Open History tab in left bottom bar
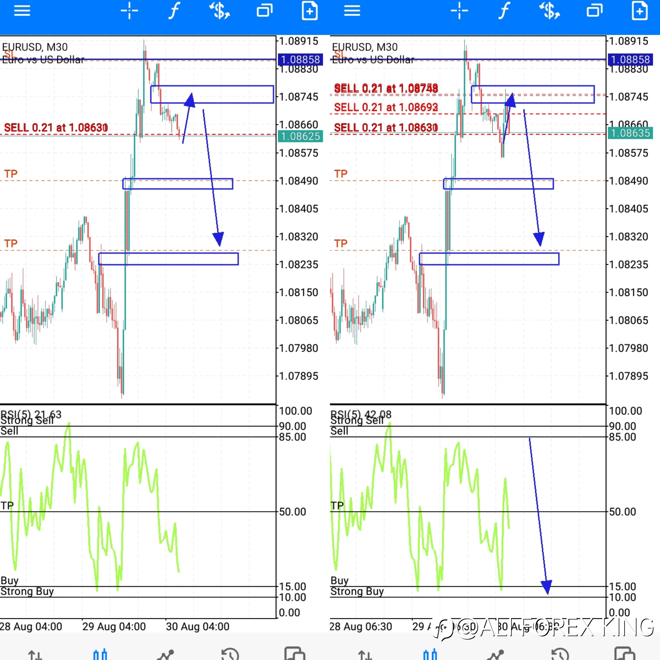Viewport: 660px width, 660px height. [230, 654]
